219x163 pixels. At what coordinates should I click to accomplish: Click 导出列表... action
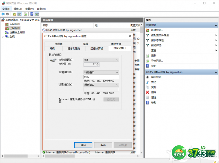[x=157, y=61]
